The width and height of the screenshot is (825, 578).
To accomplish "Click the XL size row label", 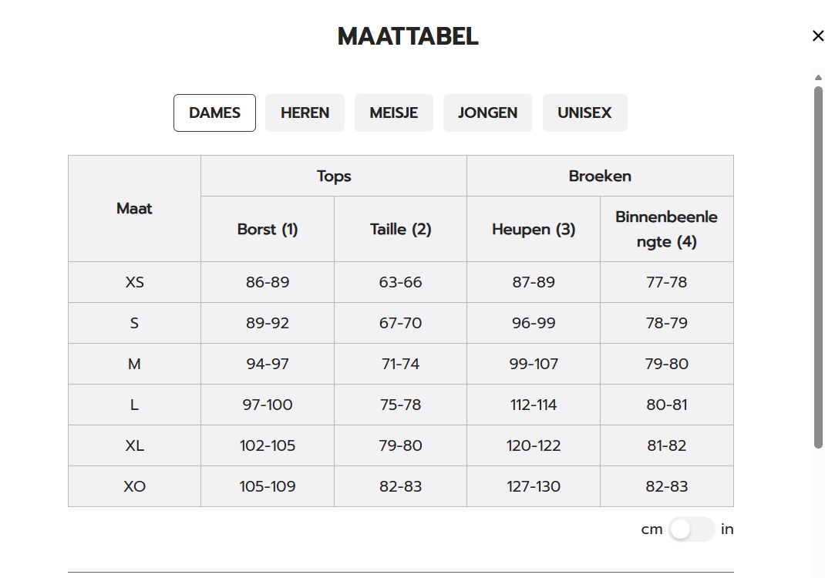I will pos(134,445).
